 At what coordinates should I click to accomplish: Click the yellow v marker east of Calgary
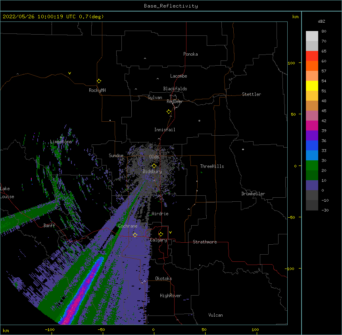pyautogui.click(x=170, y=232)
